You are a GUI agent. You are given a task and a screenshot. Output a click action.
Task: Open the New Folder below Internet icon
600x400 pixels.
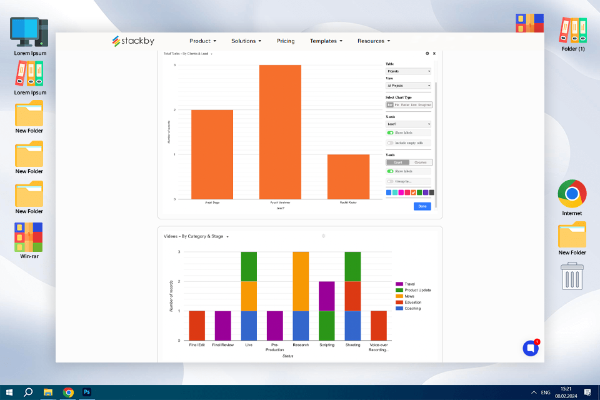[x=572, y=239]
